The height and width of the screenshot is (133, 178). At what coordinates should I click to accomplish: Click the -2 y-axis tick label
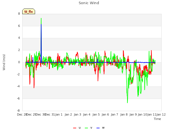[19, 74]
